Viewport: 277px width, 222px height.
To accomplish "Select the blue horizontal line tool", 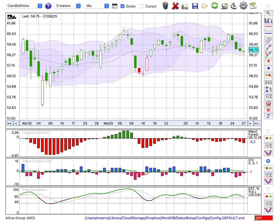I will pos(268,34).
